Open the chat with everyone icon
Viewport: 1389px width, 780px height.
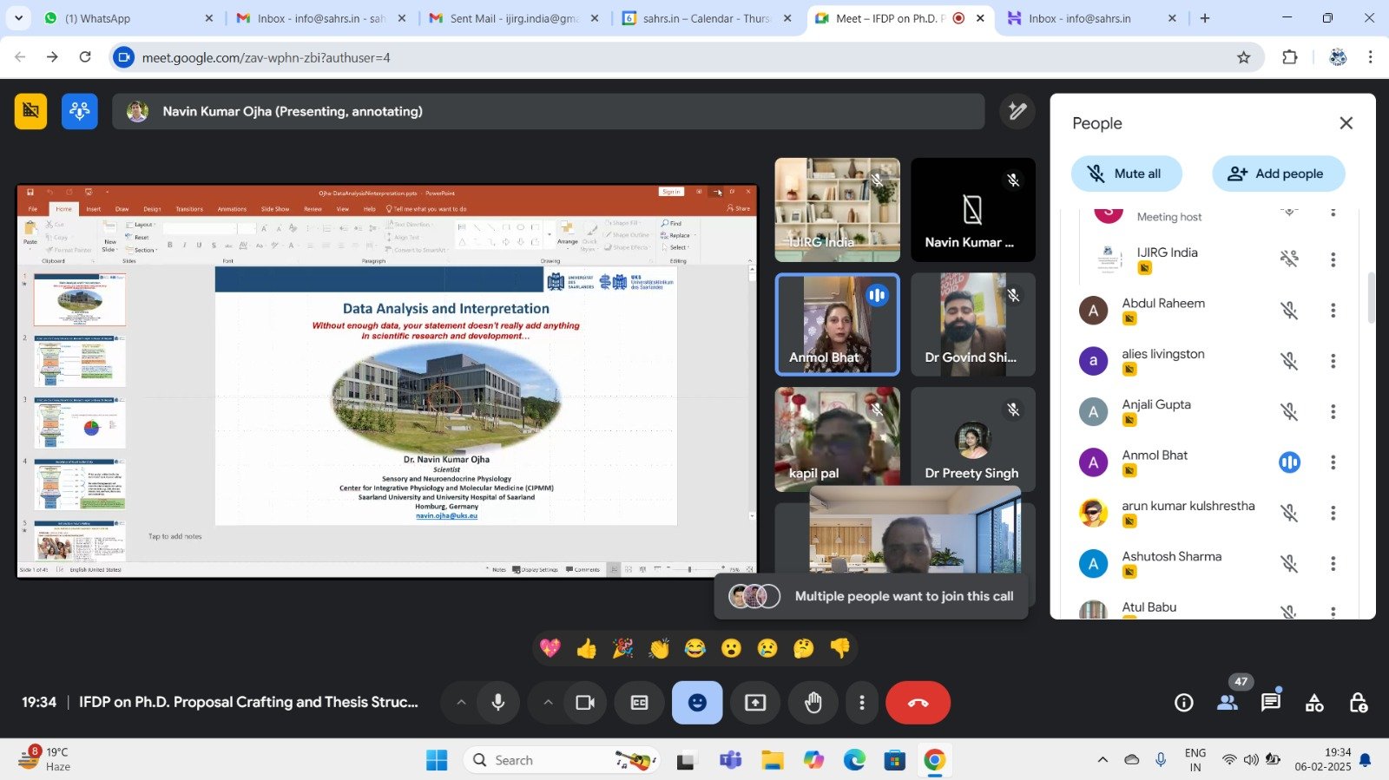1270,703
